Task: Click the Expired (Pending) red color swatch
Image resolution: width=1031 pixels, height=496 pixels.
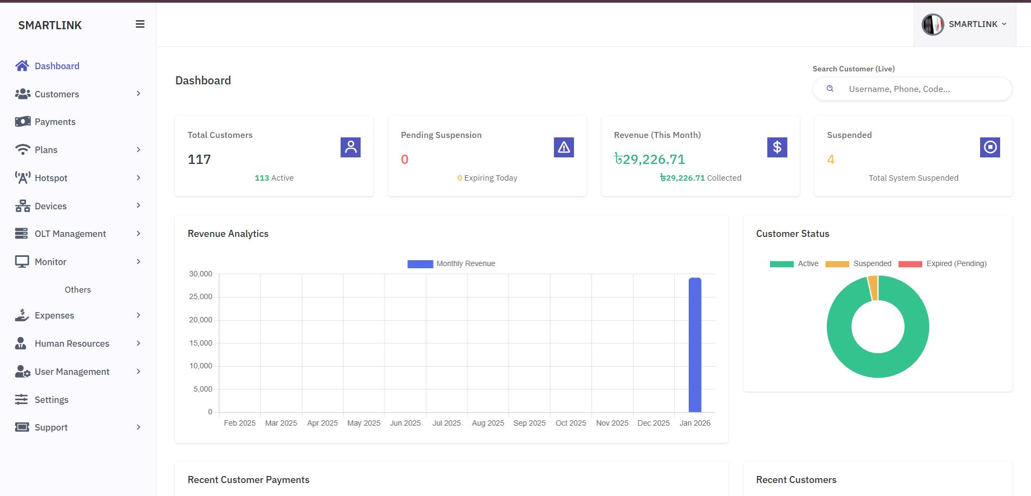Action: tap(910, 264)
